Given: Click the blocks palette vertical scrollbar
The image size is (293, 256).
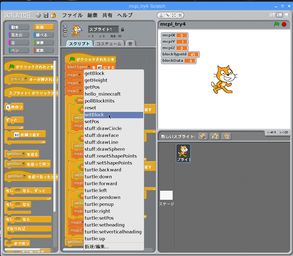Looking at the screenshot, I should 55,136.
